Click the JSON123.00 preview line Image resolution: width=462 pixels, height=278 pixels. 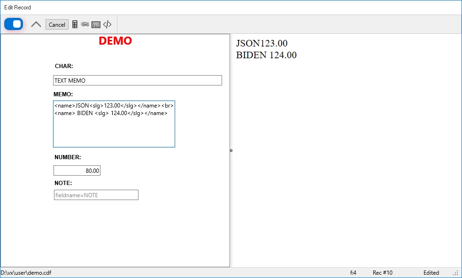click(262, 44)
